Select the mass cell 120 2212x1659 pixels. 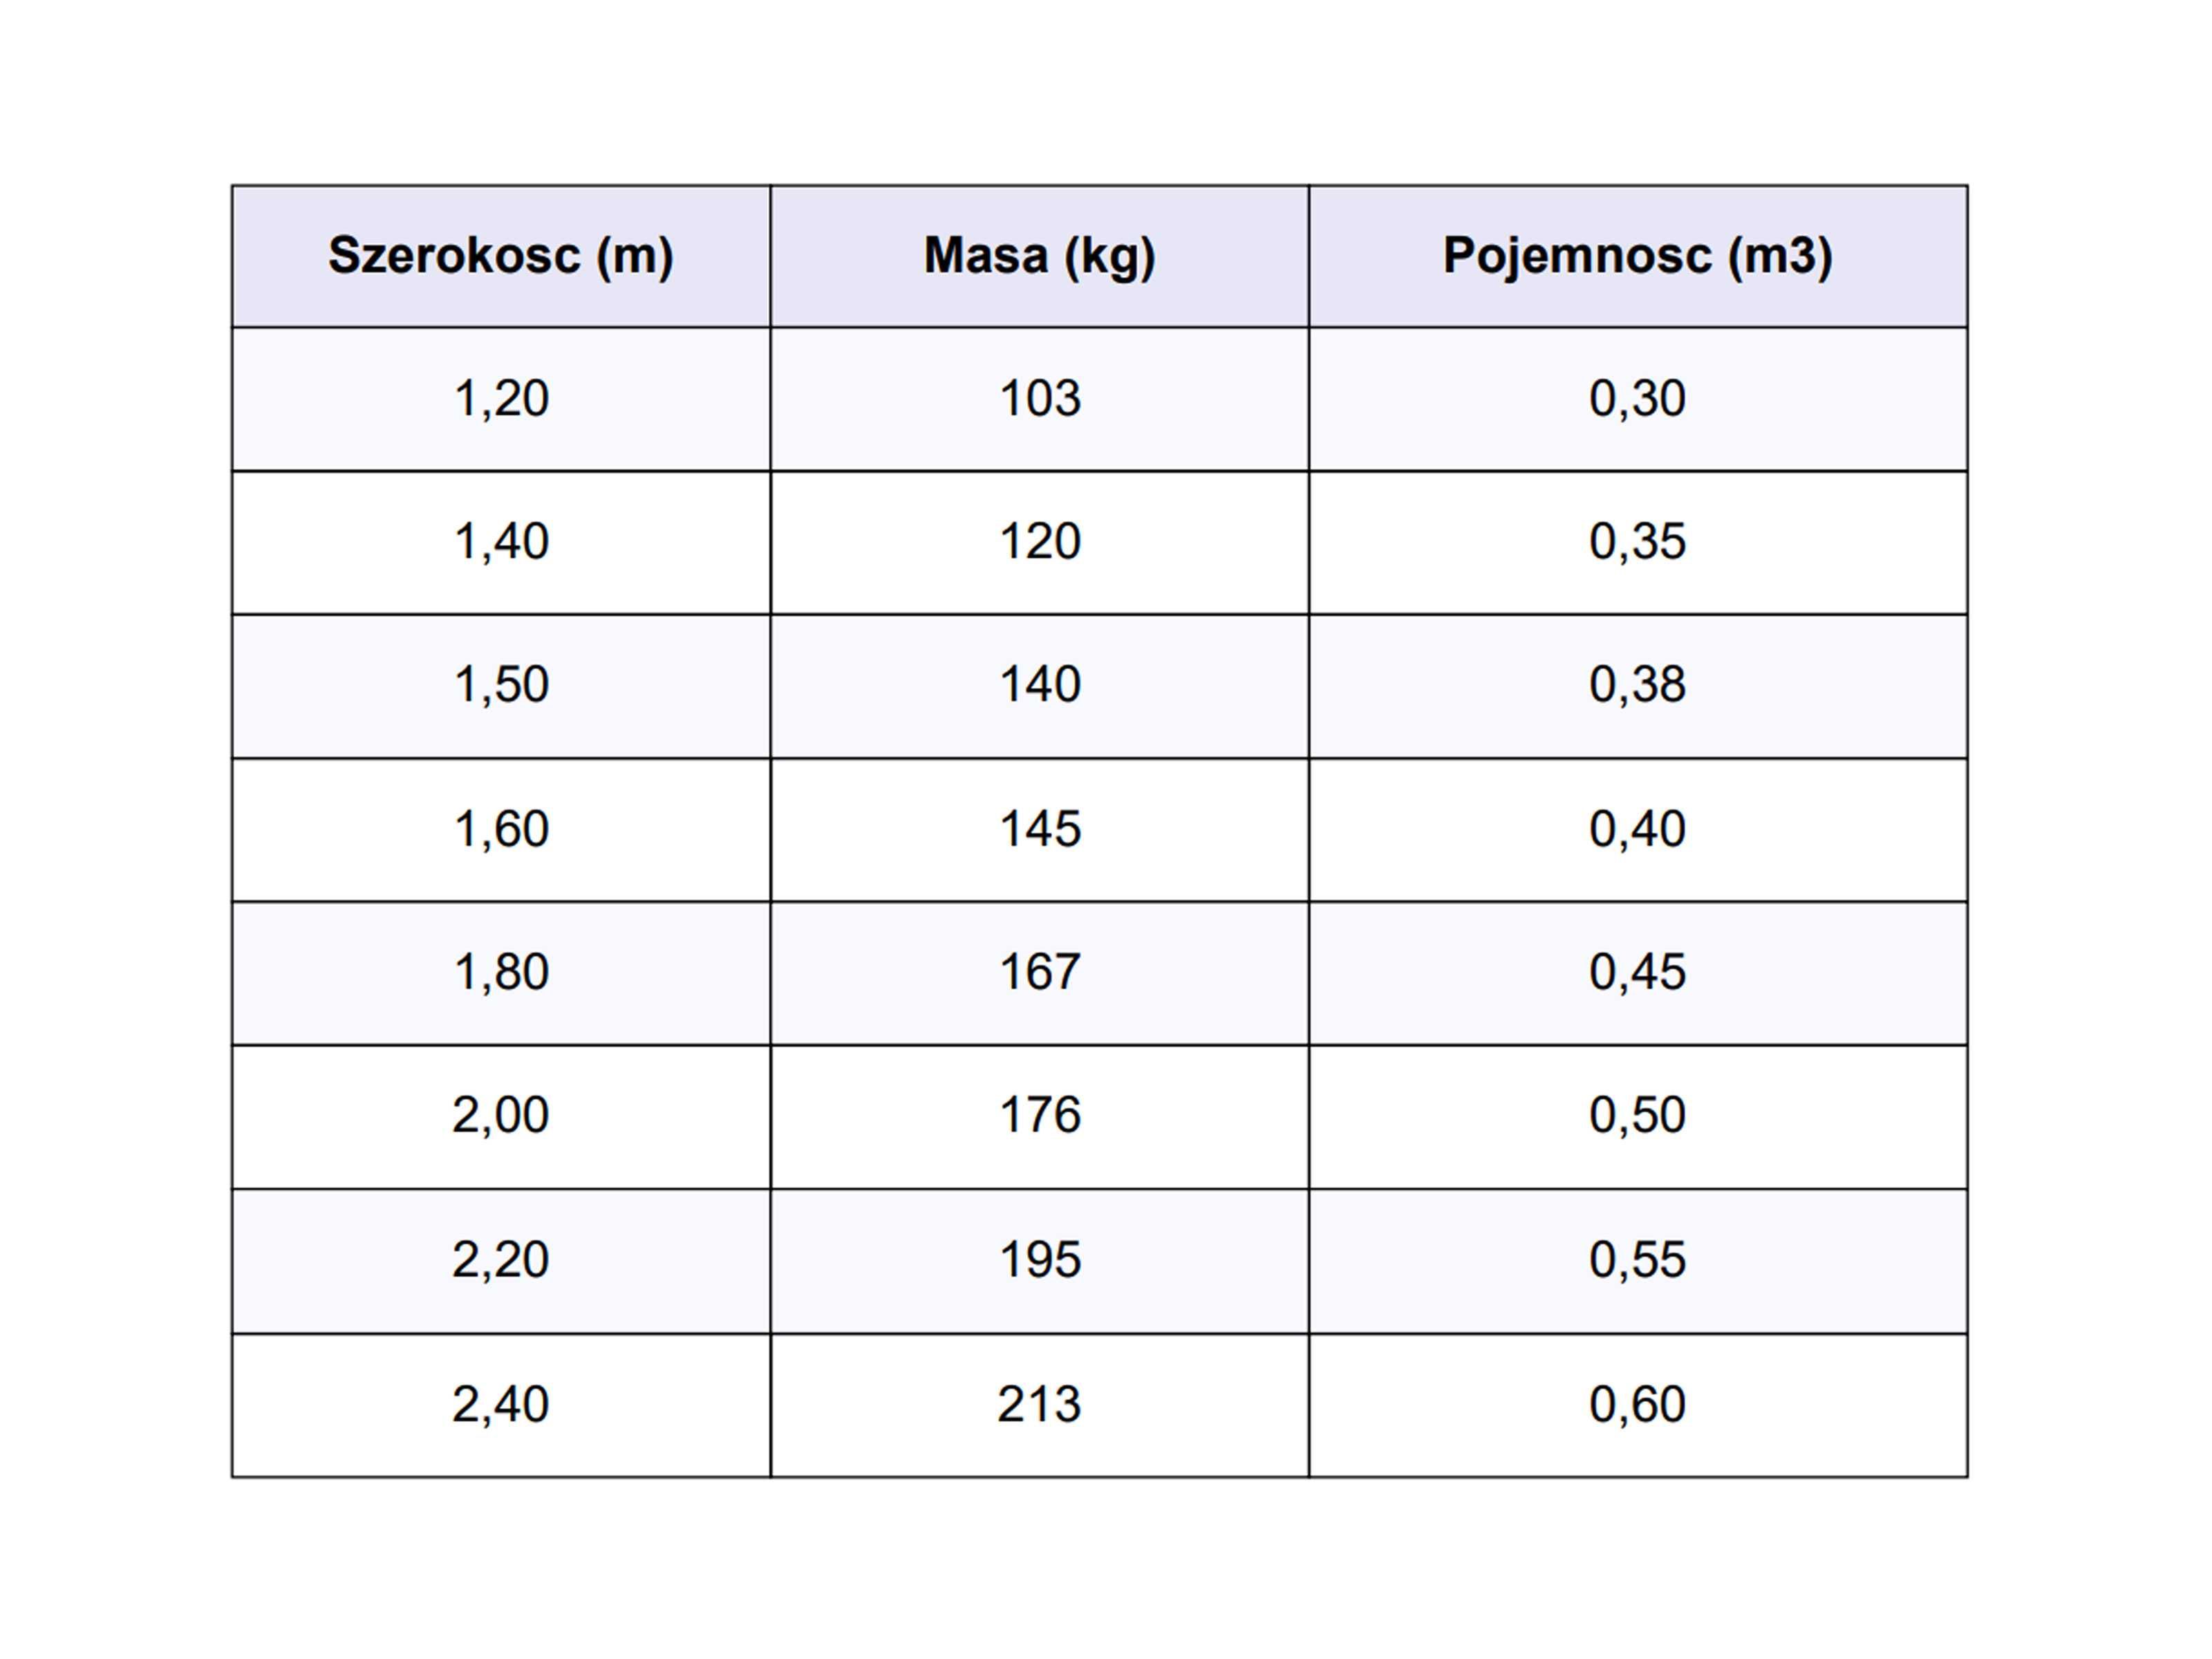click(x=1039, y=543)
